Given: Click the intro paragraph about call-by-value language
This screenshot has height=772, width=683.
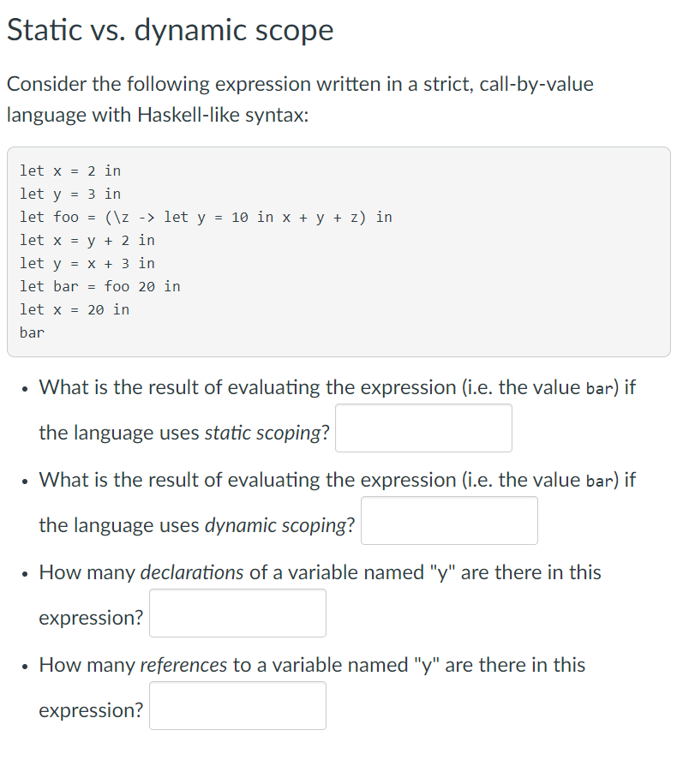Looking at the screenshot, I should click(x=300, y=99).
